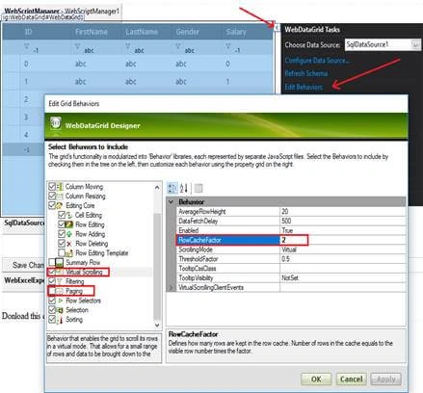This screenshot has width=423, height=393.
Task: Expand the VirtualScrollingClientEvents property
Action: [172, 288]
